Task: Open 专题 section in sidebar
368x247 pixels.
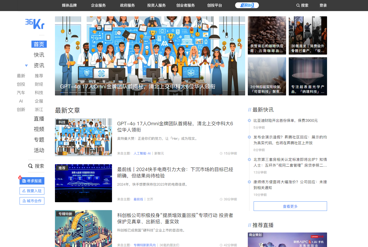Action: (39, 140)
